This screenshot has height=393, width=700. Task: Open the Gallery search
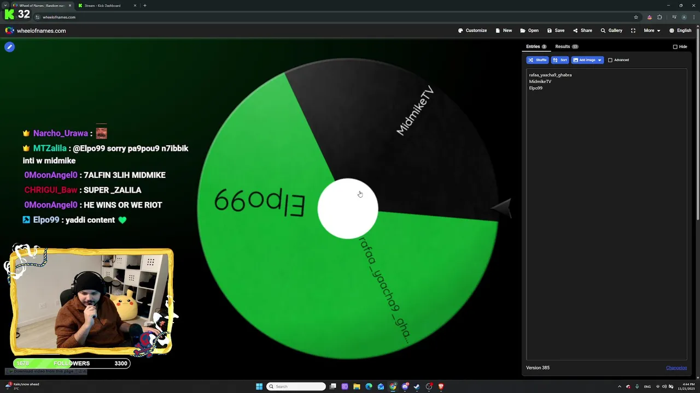[611, 31]
